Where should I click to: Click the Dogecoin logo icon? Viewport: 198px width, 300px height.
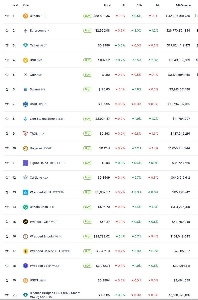25,148
